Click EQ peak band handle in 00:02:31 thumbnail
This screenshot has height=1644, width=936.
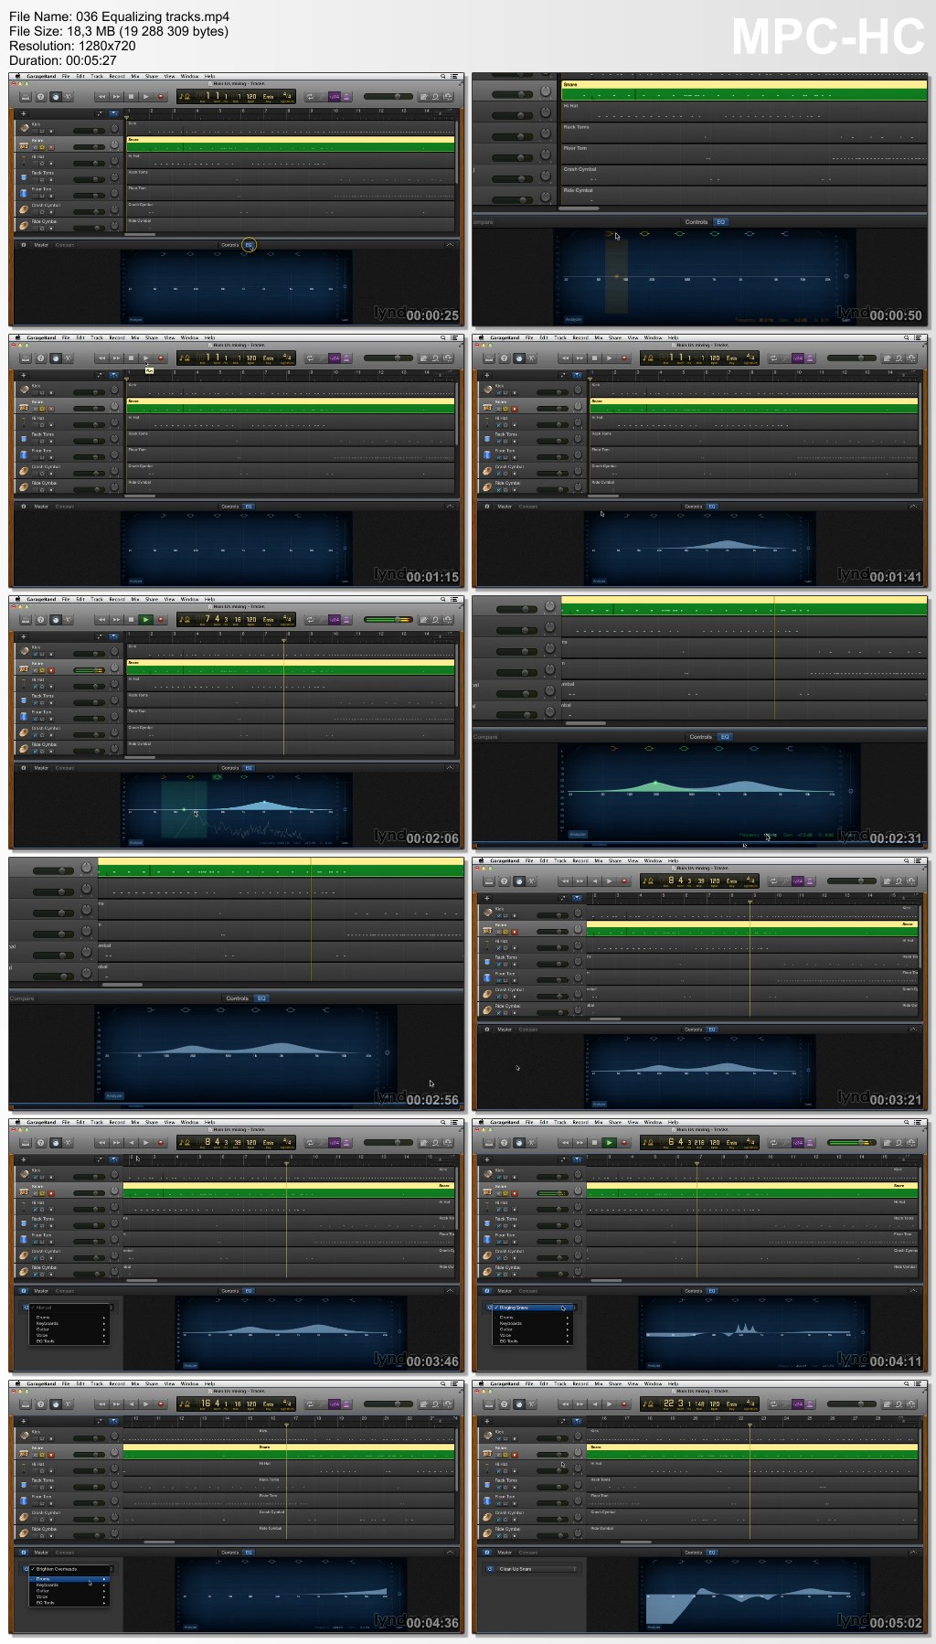click(x=656, y=783)
